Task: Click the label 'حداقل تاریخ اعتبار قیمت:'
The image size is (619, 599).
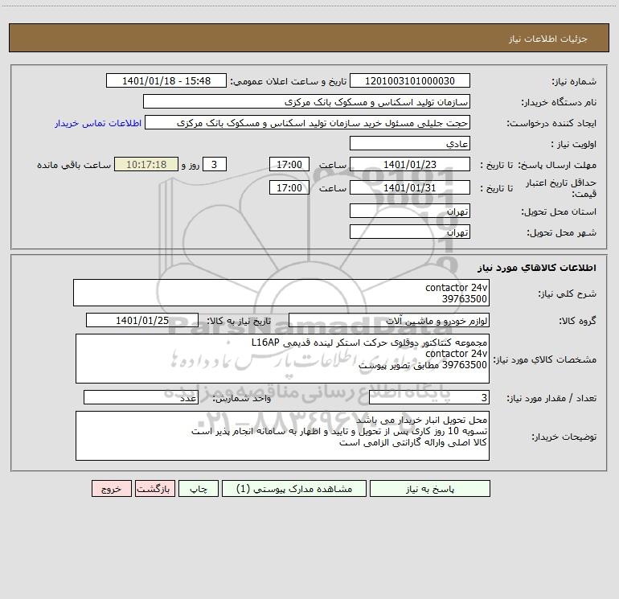Action: [561, 188]
